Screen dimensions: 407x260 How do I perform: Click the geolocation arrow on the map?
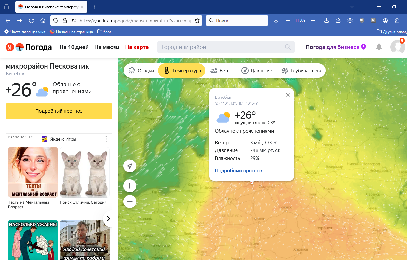pos(129,166)
